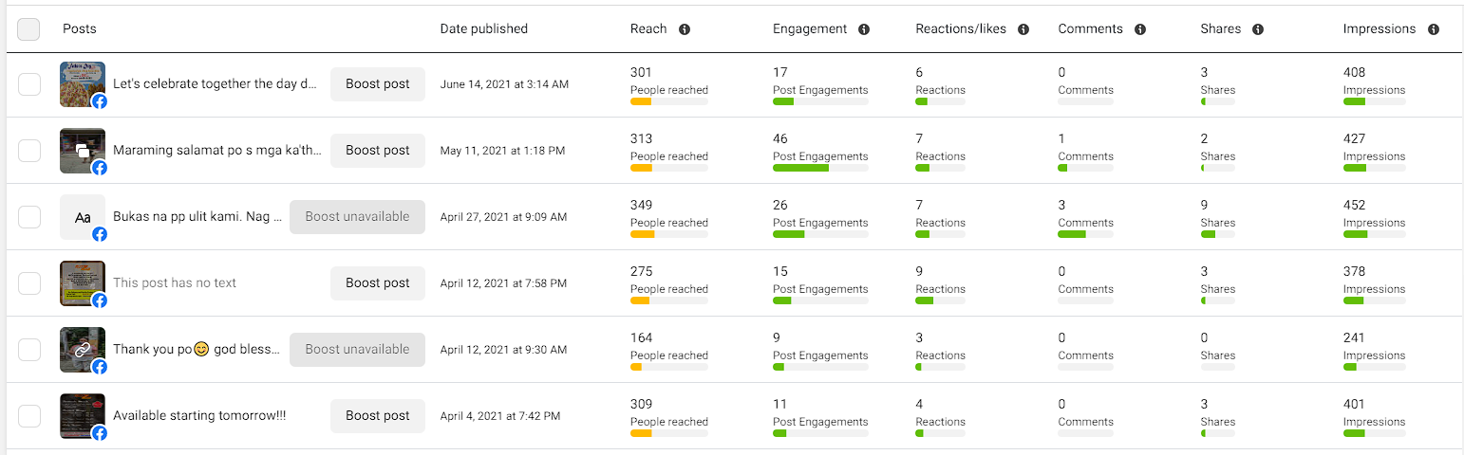Click the Shares column info icon
This screenshot has width=1464, height=455.
(1258, 29)
